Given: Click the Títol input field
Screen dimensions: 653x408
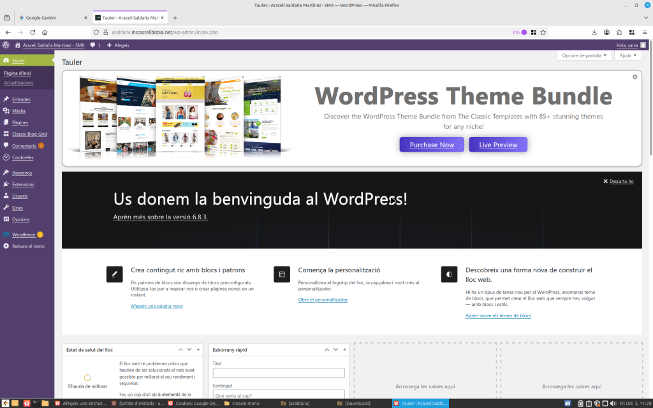Looking at the screenshot, I should click(279, 373).
